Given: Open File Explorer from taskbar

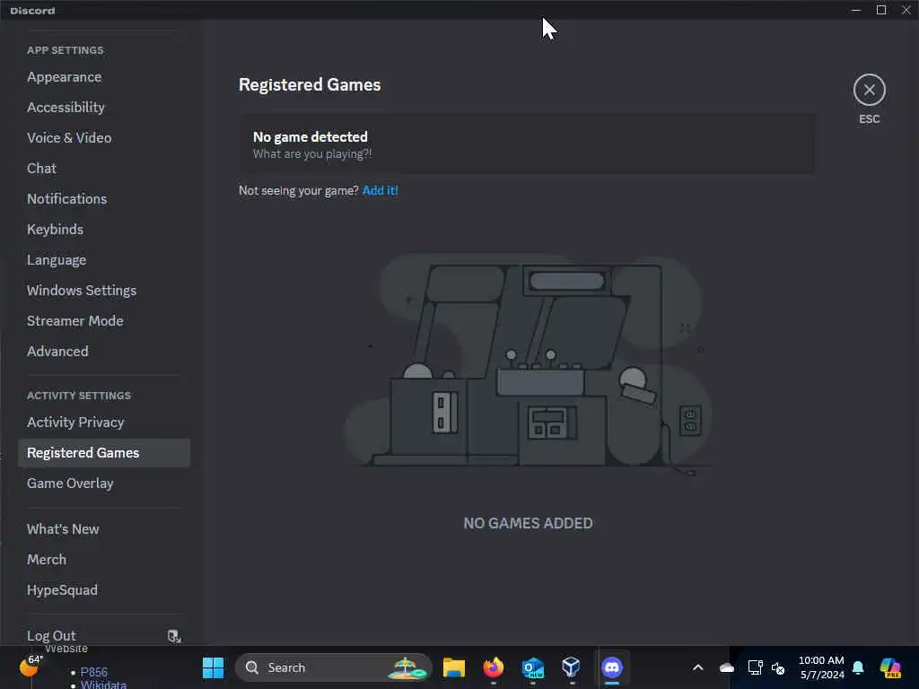Looking at the screenshot, I should tap(453, 667).
